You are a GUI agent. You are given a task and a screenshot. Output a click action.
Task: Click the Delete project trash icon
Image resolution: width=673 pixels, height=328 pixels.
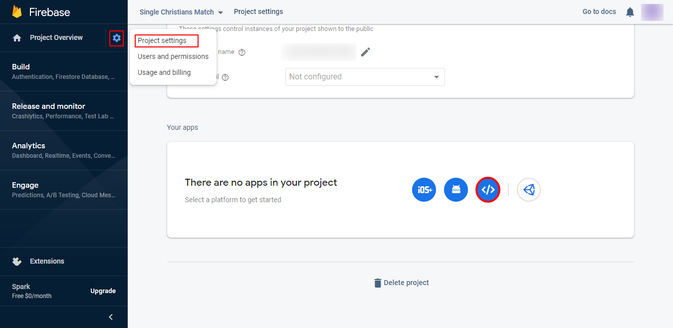point(378,283)
